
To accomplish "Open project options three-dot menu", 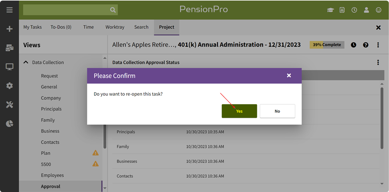I will pyautogui.click(x=378, y=45).
